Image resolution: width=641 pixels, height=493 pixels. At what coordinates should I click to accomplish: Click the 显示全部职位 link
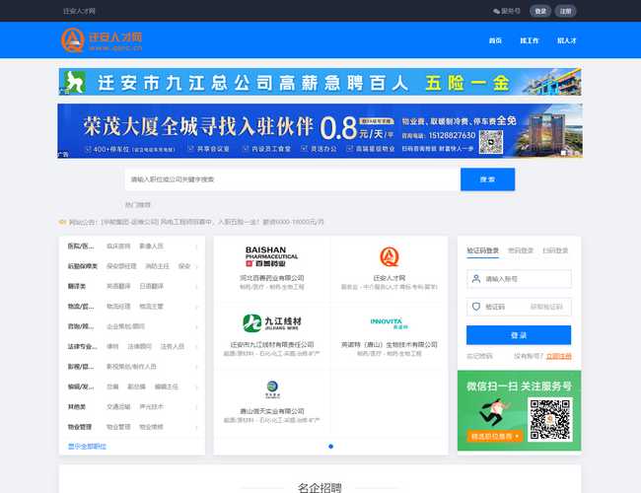(x=87, y=446)
